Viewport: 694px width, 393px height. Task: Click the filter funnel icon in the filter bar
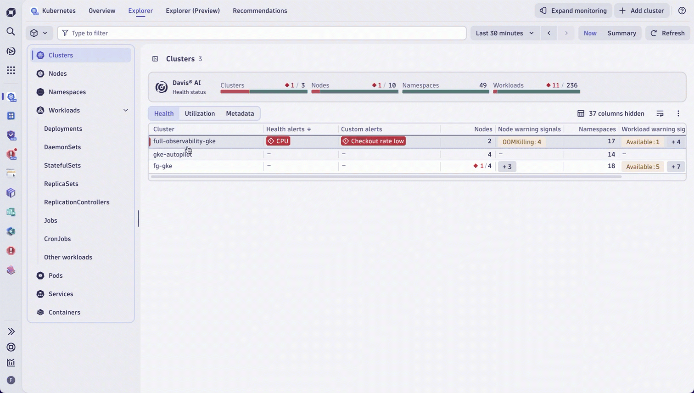[65, 33]
